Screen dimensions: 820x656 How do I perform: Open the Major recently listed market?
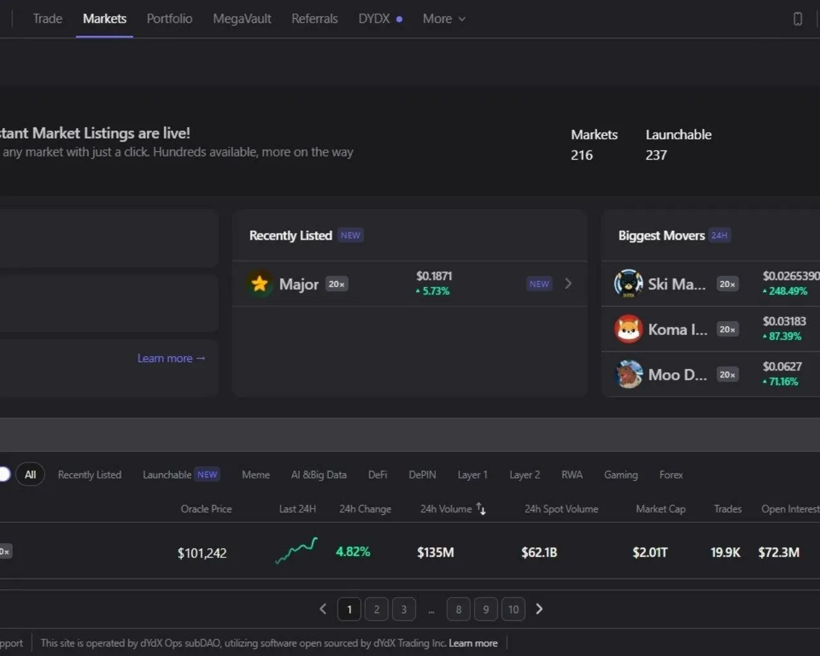tap(410, 283)
